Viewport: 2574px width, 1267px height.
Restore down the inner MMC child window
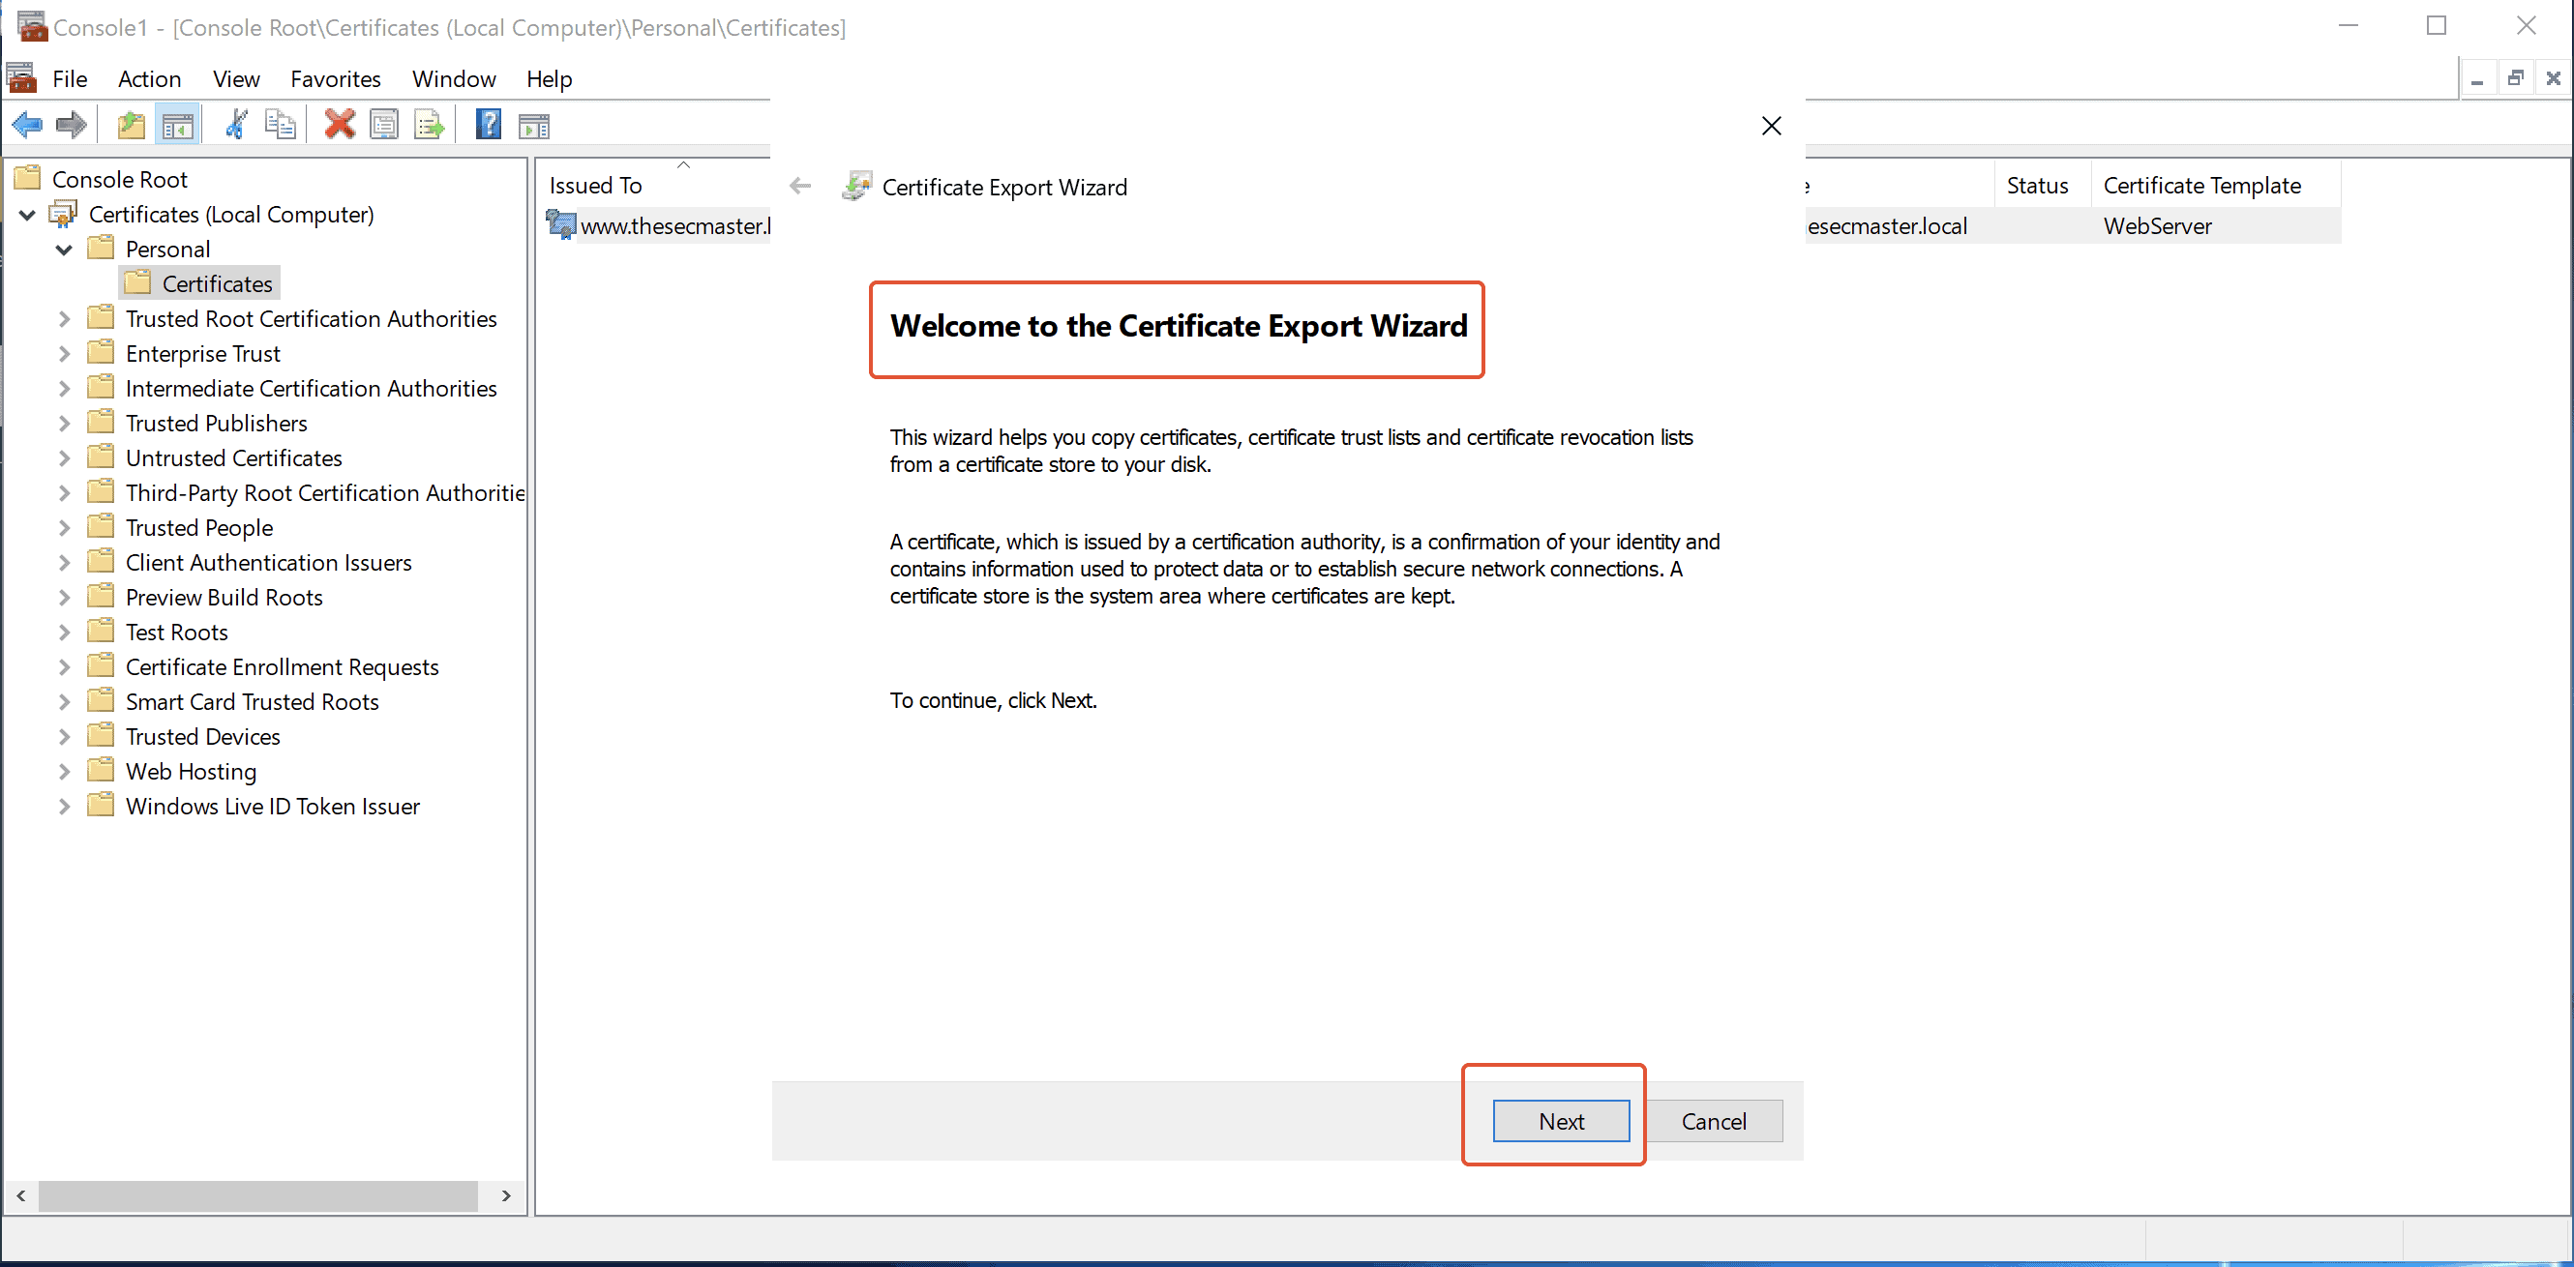(2515, 79)
